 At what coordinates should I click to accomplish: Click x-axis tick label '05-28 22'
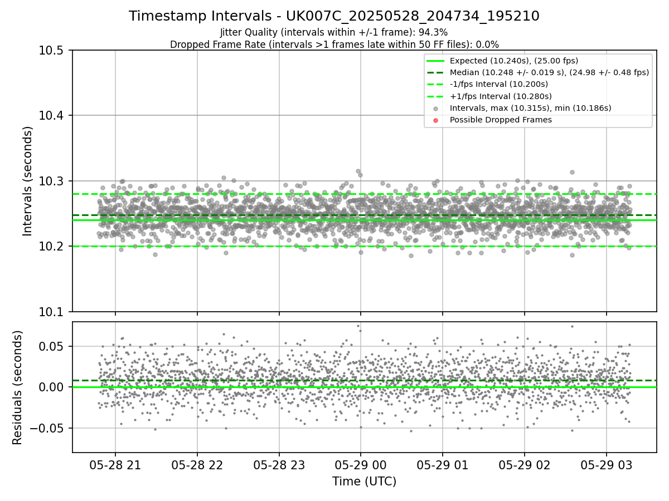[x=197, y=465]
